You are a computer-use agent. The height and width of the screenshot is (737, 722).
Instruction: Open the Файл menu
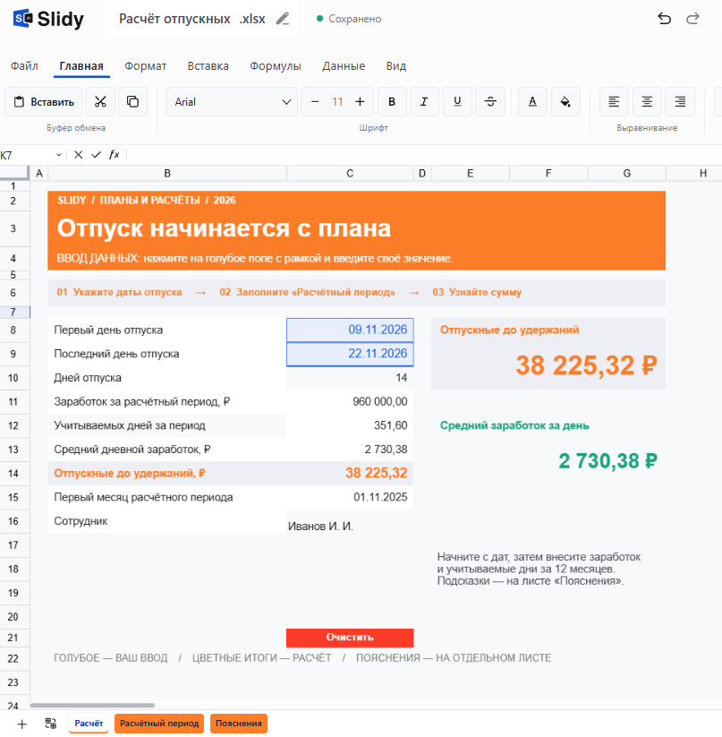pos(24,65)
